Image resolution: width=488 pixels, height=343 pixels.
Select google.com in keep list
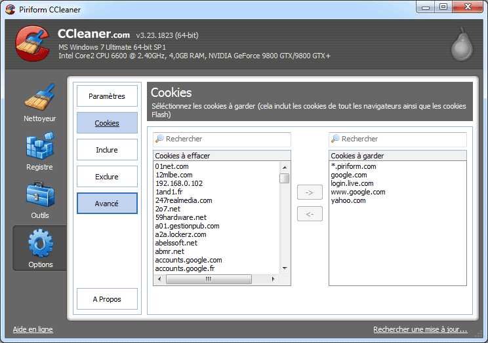point(348,175)
